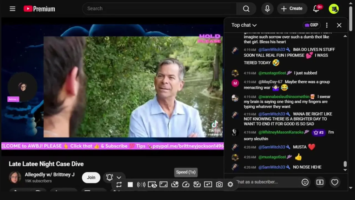The image size is (355, 200).
Task: Focus the Search input field
Action: [x=159, y=9]
